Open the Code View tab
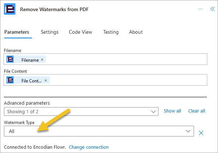Image resolution: width=218 pixels, height=153 pixels. pyautogui.click(x=81, y=32)
